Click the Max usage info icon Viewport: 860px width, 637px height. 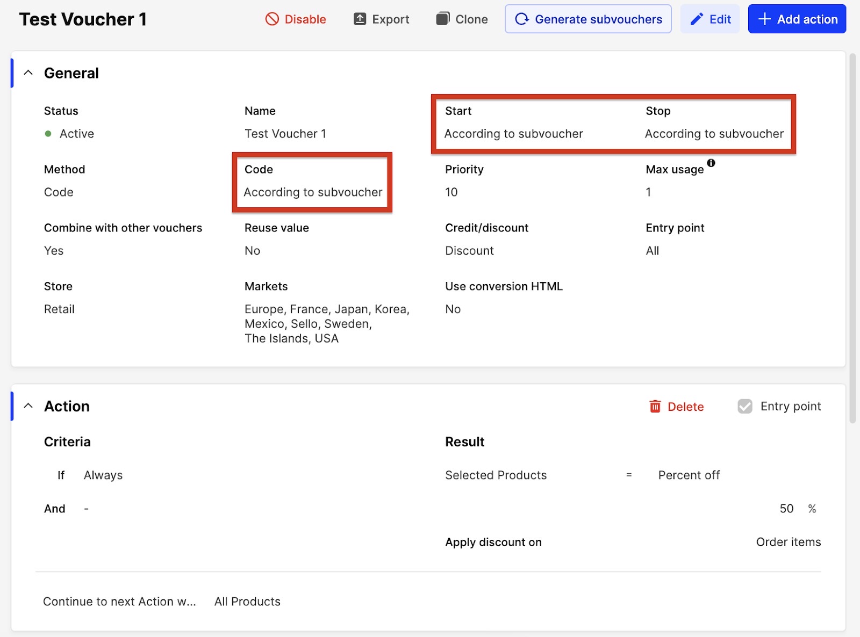(711, 163)
